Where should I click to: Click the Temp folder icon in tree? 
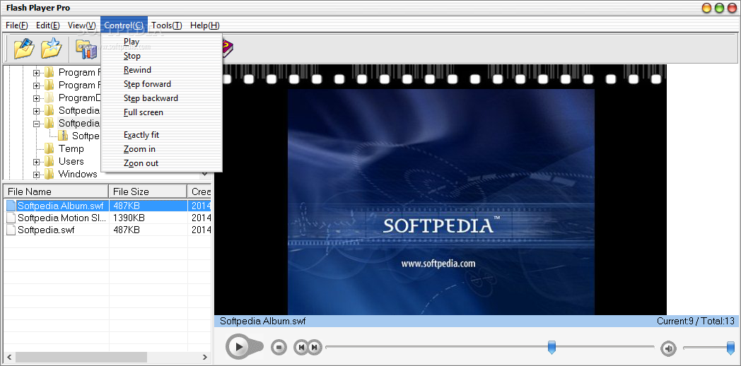tap(49, 149)
